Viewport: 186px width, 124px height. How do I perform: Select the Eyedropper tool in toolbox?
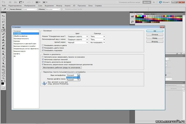tap(3, 31)
